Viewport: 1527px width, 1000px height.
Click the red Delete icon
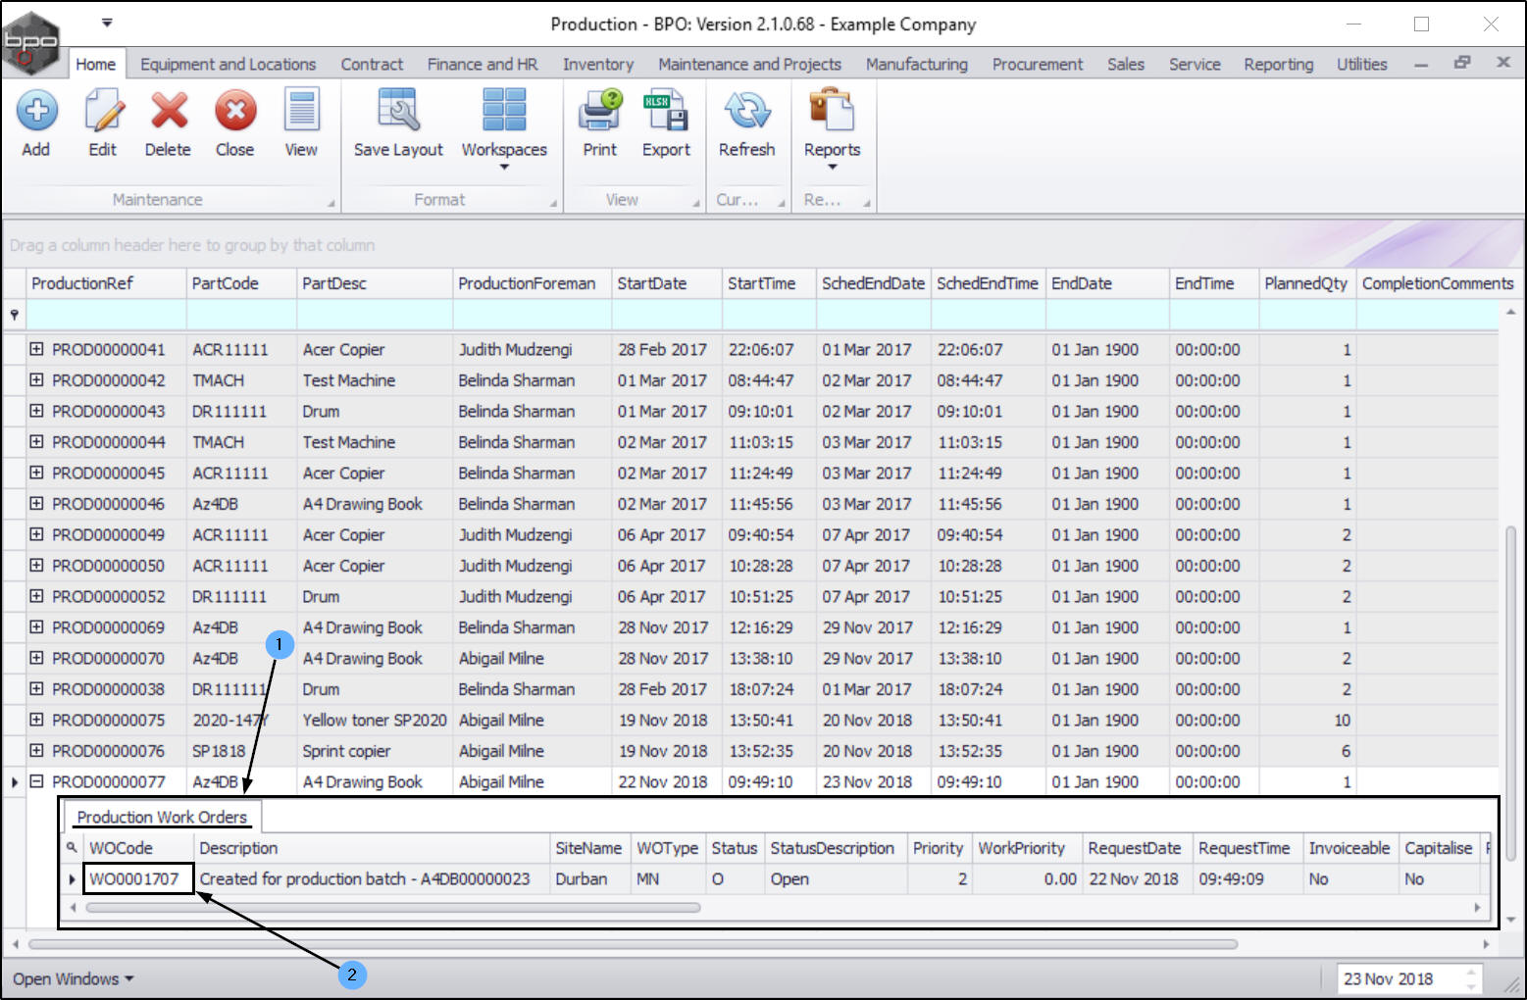click(x=168, y=112)
